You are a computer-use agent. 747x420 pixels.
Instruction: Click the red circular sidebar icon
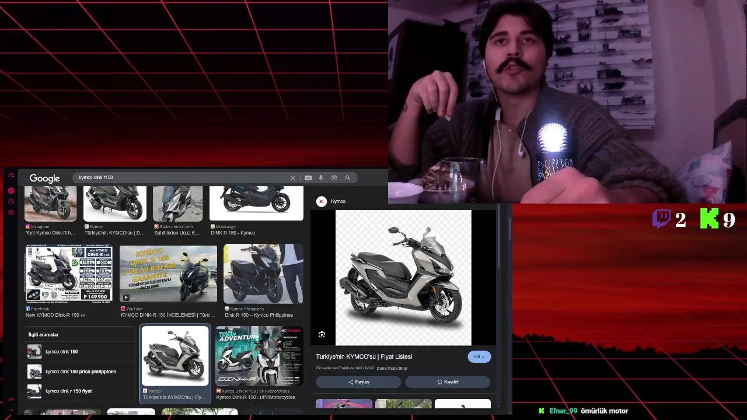click(11, 191)
